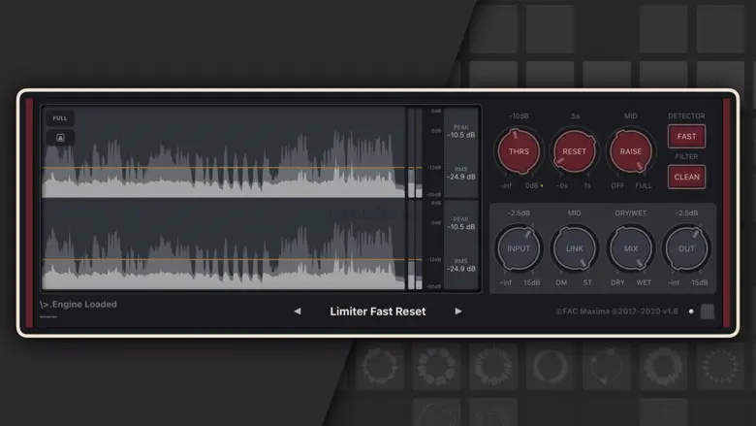Click the Engine Loaded status text
Image resolution: width=756 pixels, height=426 pixels.
coord(79,305)
